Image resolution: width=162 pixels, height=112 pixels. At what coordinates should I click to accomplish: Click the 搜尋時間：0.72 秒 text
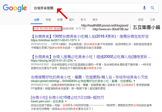74,29
